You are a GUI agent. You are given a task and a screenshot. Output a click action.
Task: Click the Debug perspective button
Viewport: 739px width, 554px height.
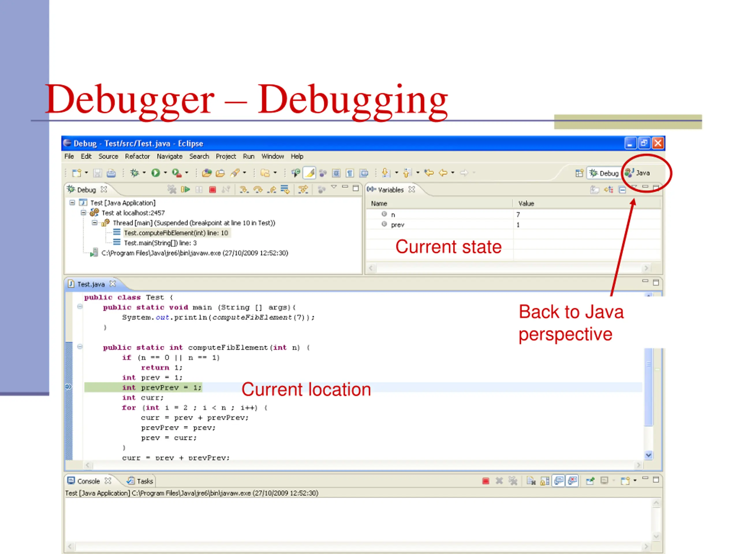(604, 173)
